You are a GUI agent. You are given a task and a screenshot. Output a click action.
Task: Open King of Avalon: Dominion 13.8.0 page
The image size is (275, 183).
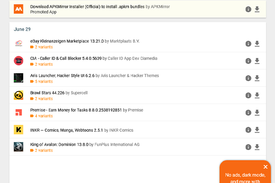pyautogui.click(x=59, y=145)
